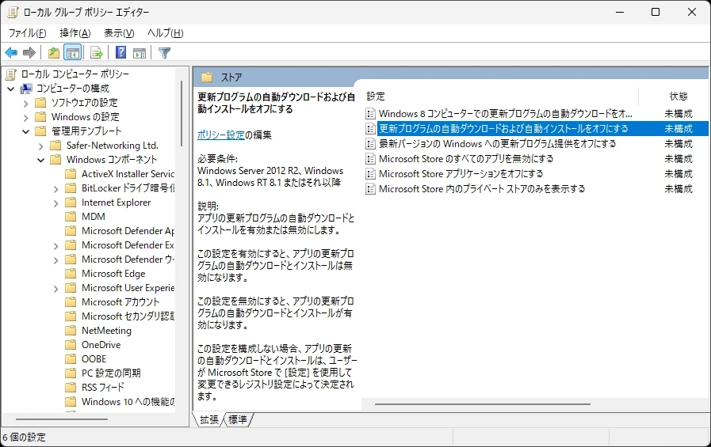The image size is (711, 447).
Task: Expand the Microsoft Defender Exploit node
Action: [x=55, y=246]
